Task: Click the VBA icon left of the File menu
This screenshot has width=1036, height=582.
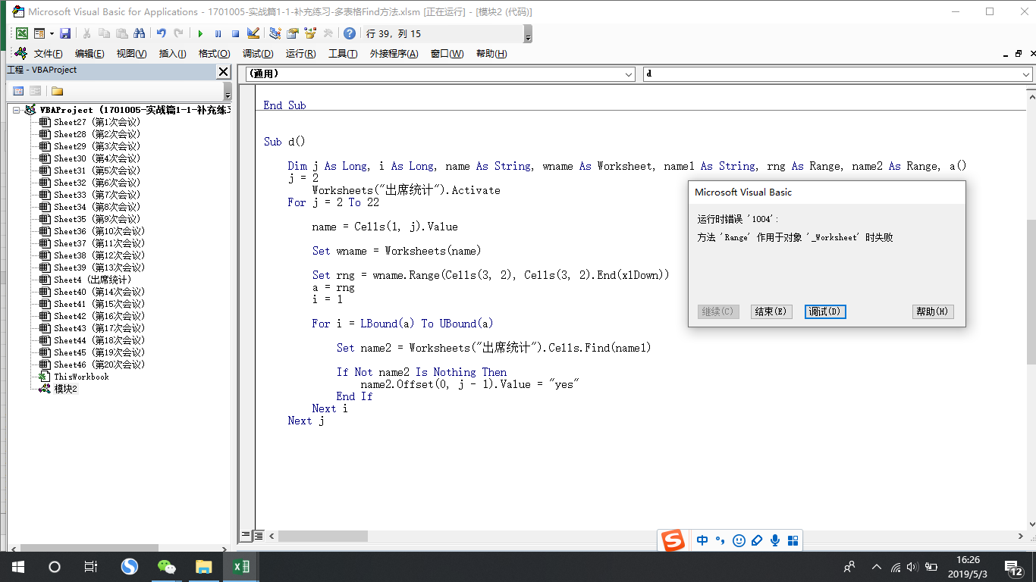Action: tap(20, 53)
